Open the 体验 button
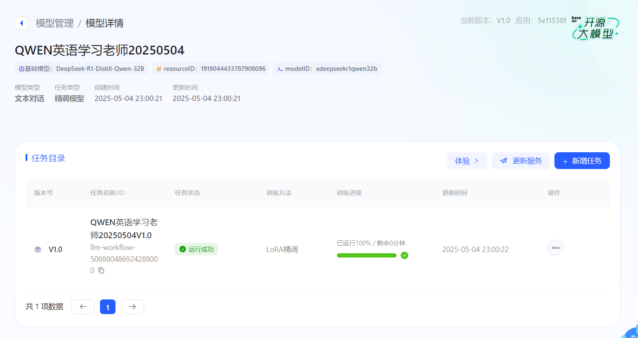 click(x=467, y=161)
